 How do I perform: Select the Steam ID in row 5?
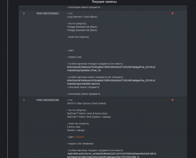[47, 100]
